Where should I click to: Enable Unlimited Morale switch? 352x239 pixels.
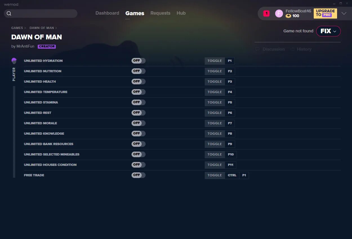click(139, 123)
